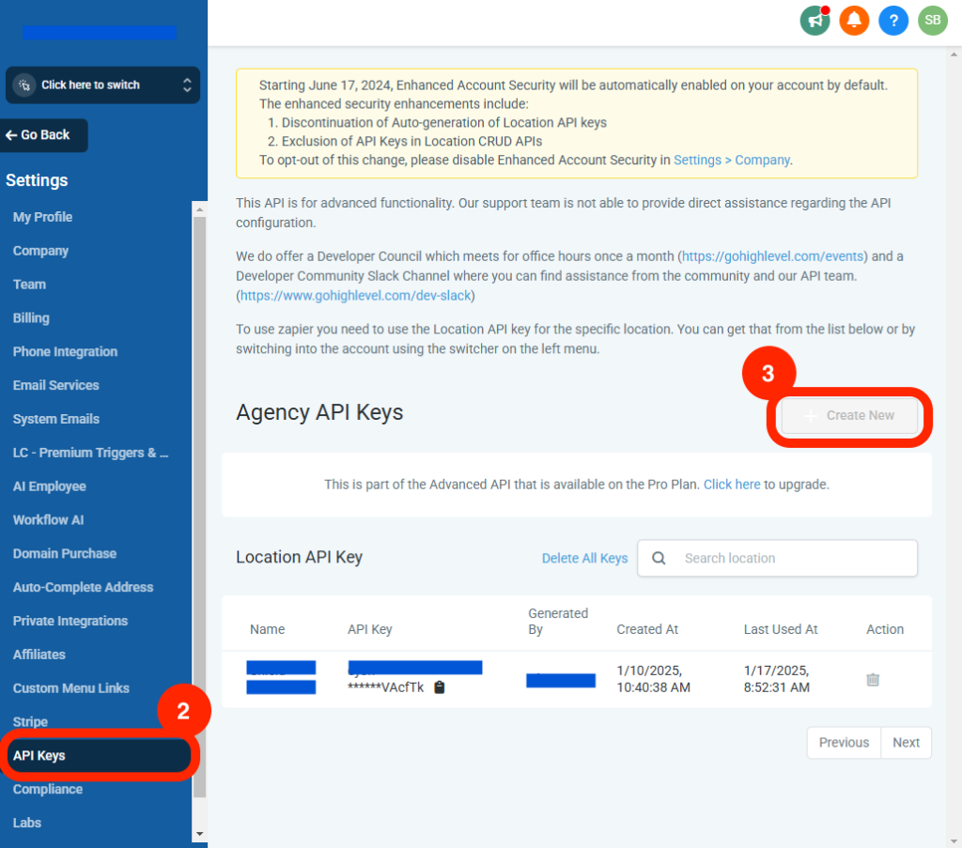Open the notifications bell icon
962x848 pixels.
pyautogui.click(x=854, y=20)
